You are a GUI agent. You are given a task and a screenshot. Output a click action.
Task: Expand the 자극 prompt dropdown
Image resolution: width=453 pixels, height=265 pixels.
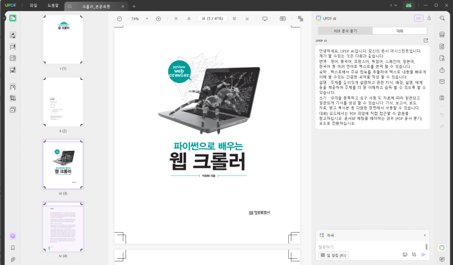[x=425, y=236]
